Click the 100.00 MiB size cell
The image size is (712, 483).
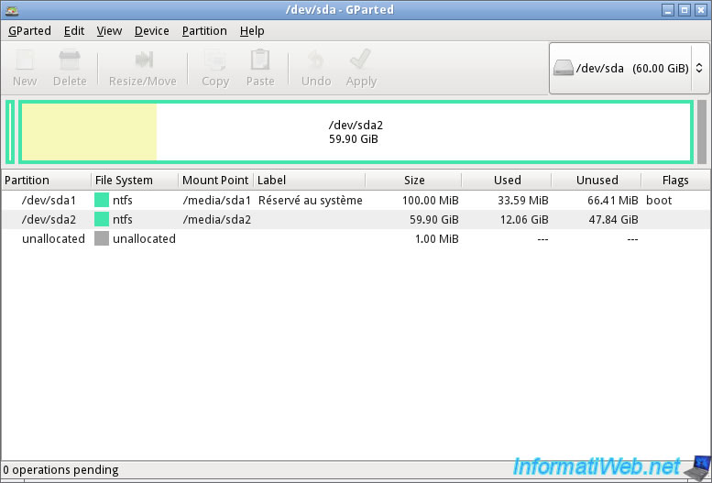coord(431,201)
